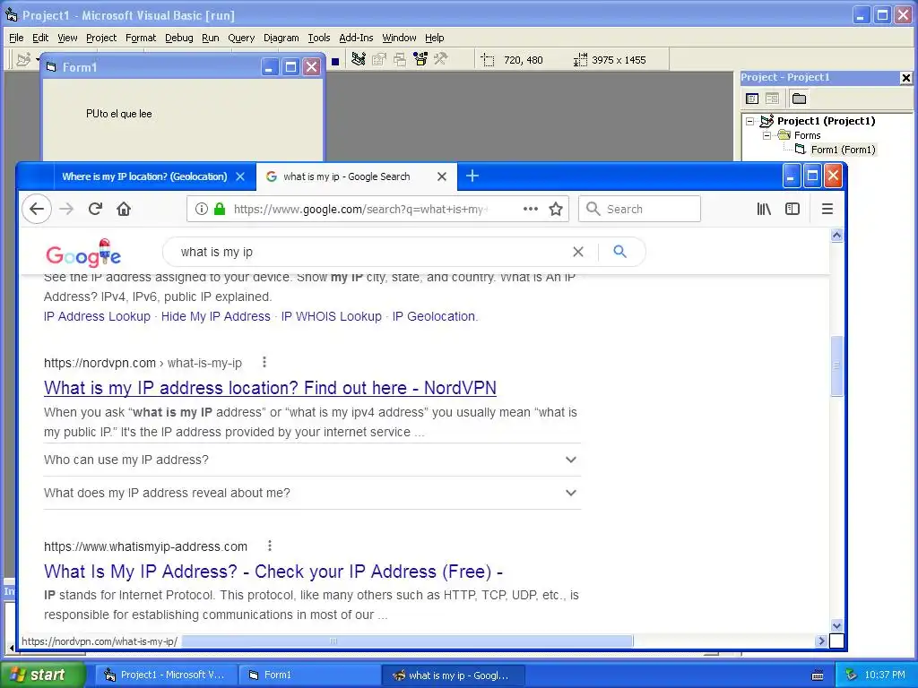Open the Windows start button

coord(42,675)
